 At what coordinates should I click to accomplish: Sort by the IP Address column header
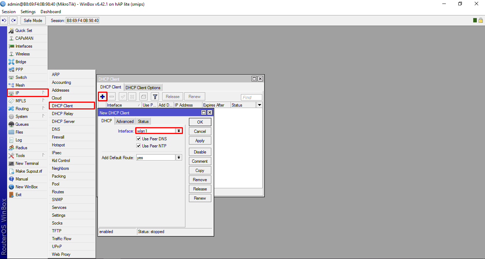click(x=188, y=105)
